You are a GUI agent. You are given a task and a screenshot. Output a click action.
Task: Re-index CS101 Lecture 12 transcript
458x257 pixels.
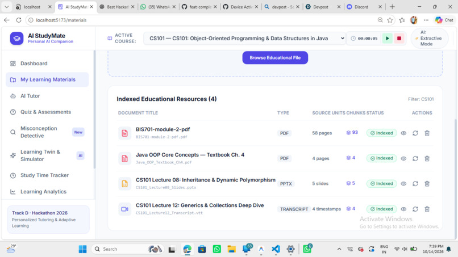point(415,209)
